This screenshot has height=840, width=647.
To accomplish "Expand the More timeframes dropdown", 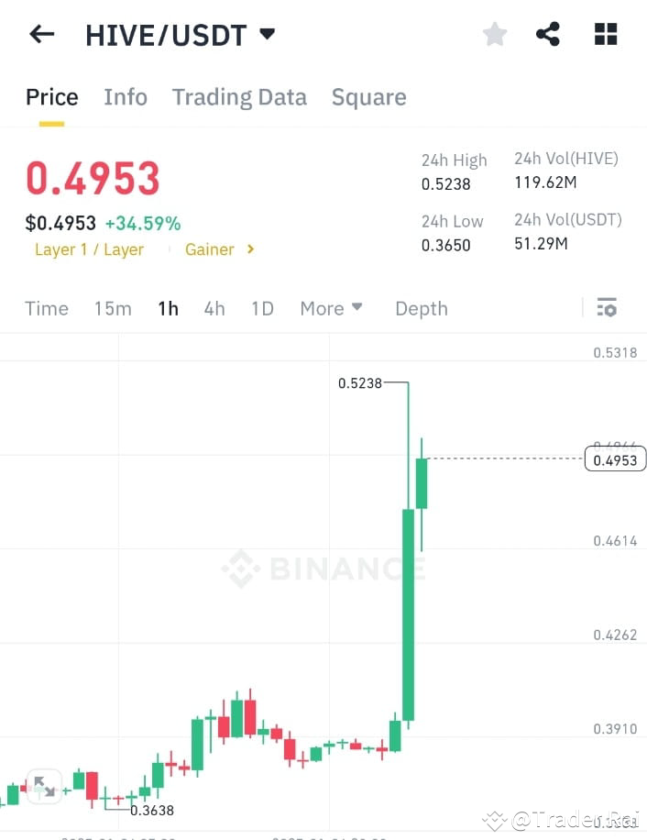I will (x=332, y=308).
